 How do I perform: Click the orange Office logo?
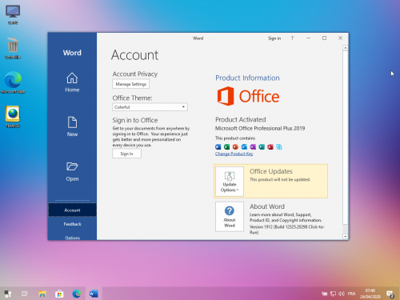pyautogui.click(x=248, y=96)
